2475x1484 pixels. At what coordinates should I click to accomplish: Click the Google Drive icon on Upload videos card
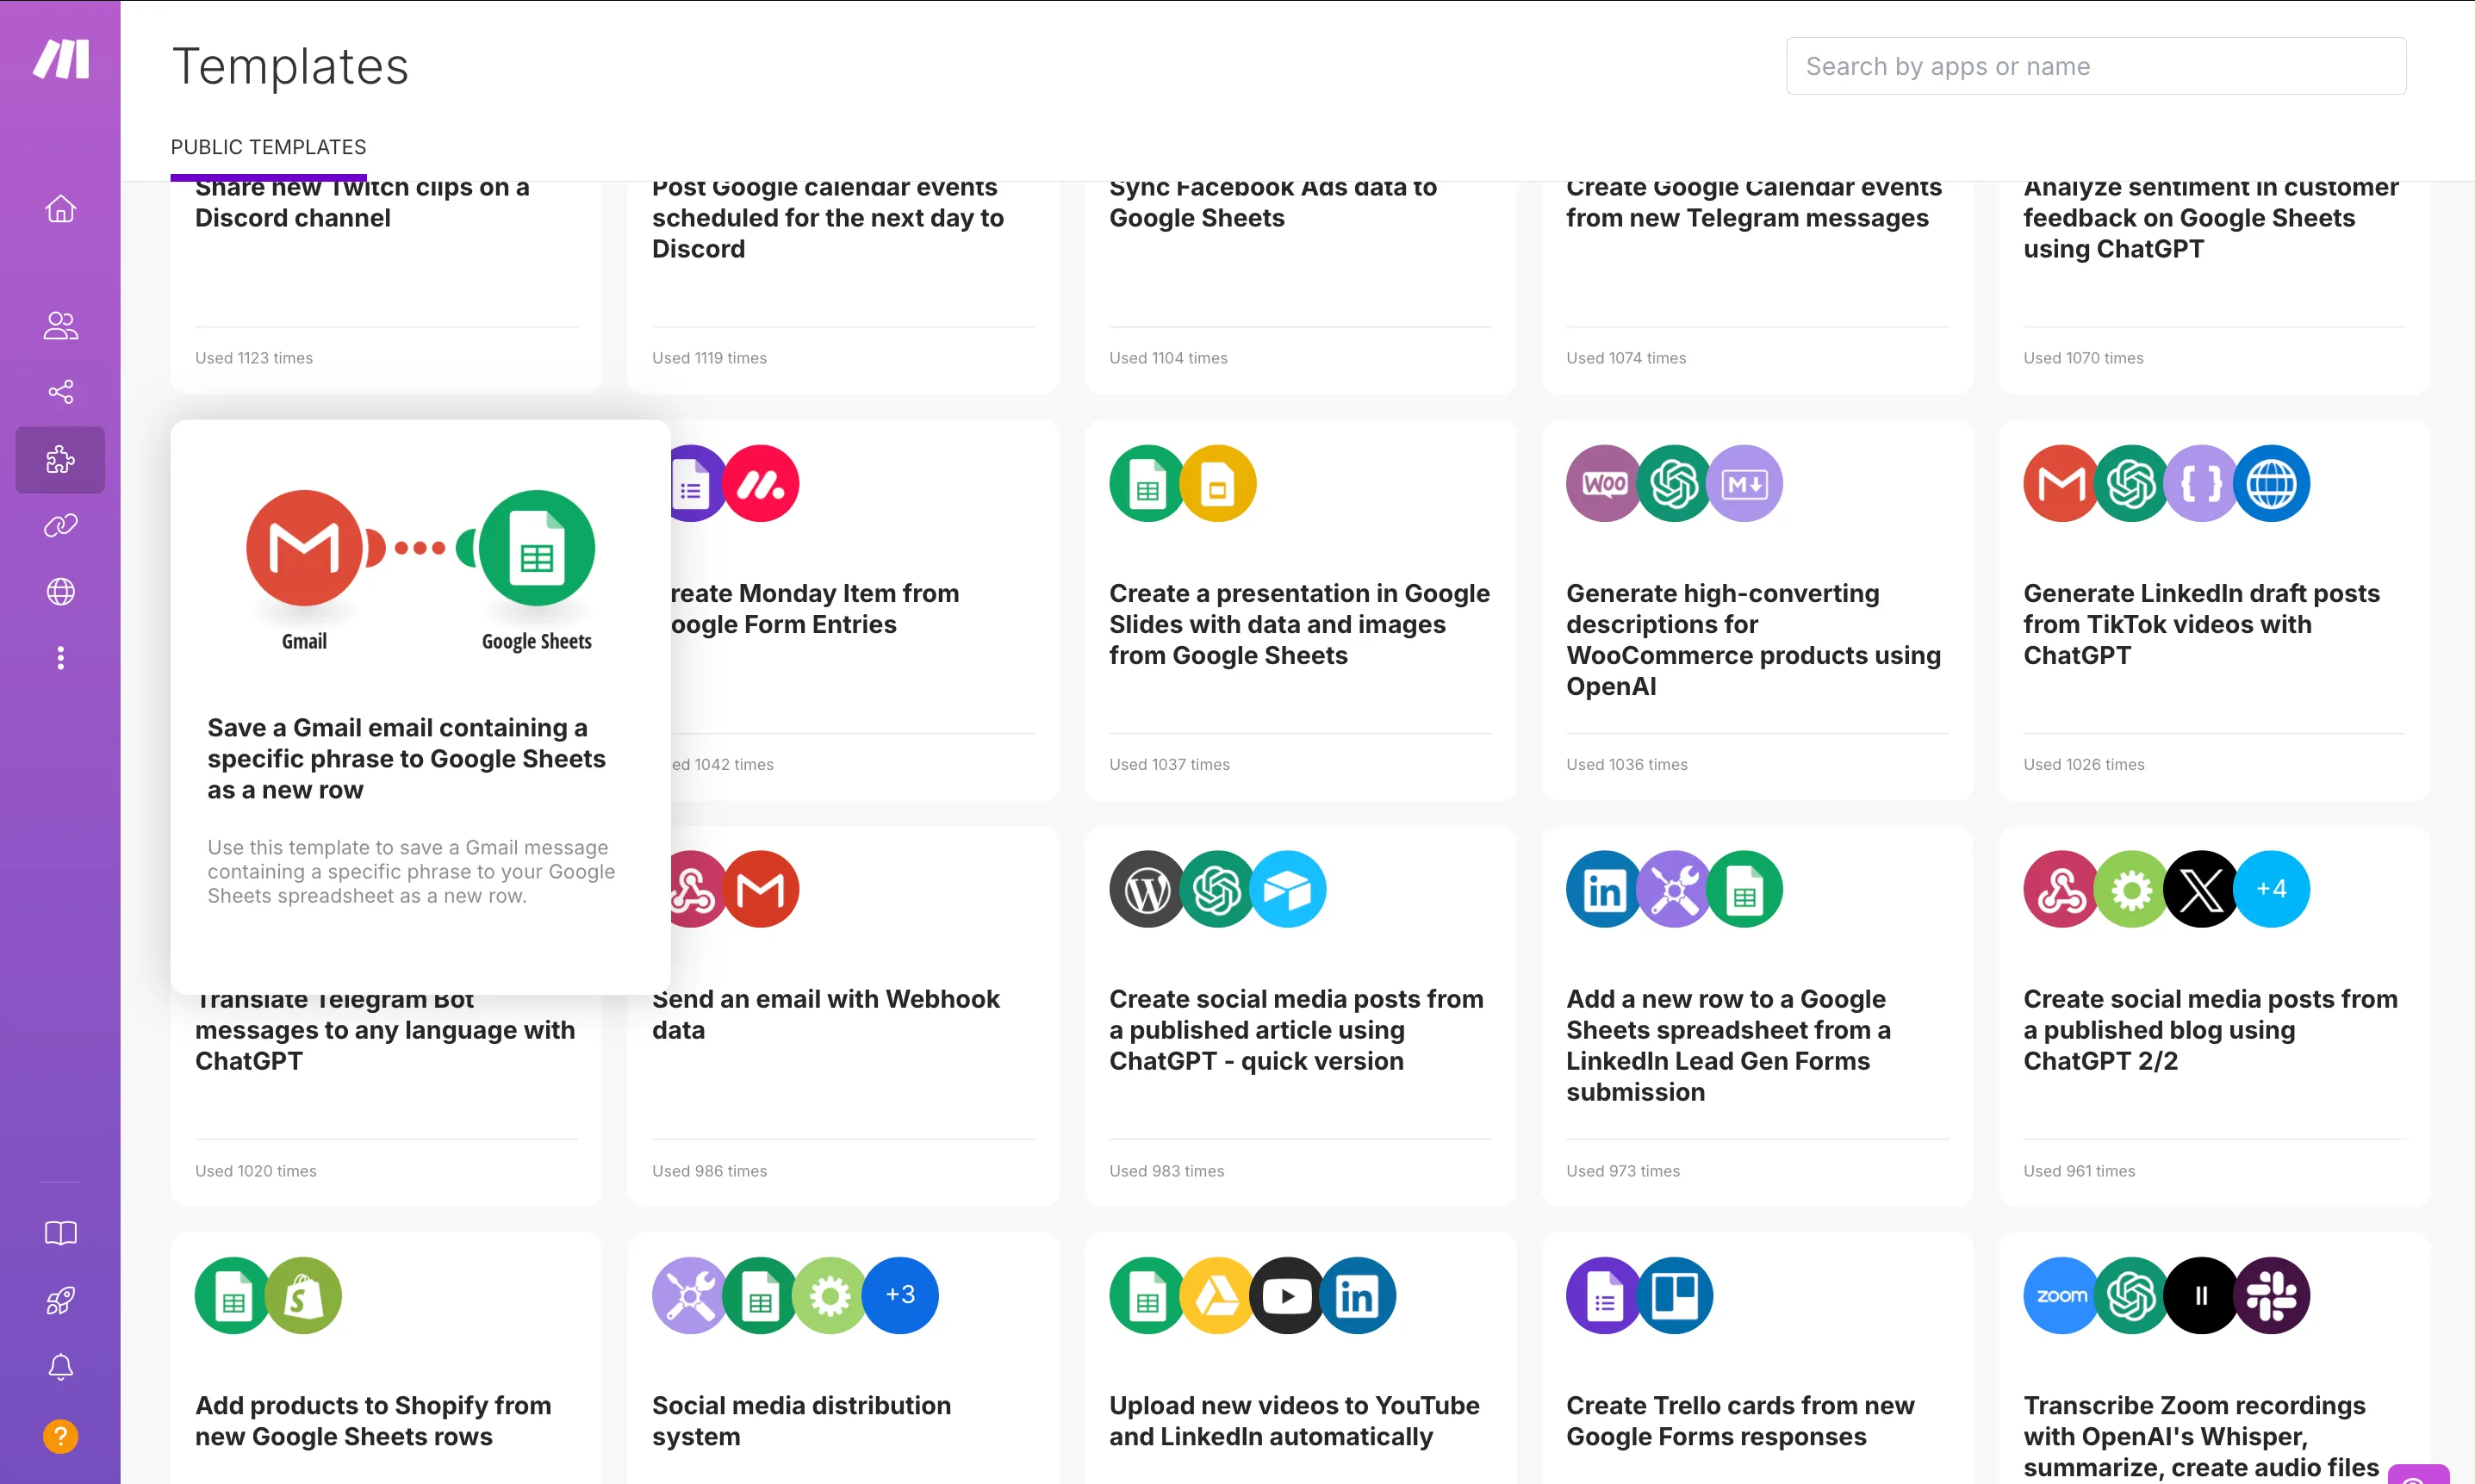[1218, 1295]
